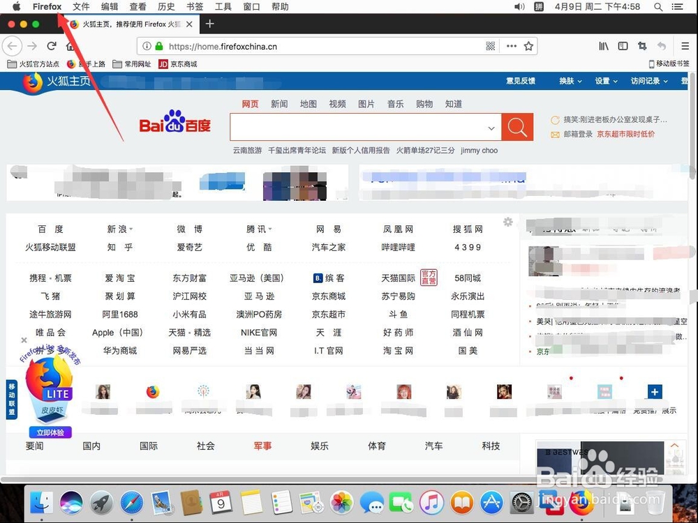Open the 工具 menu
The height and width of the screenshot is (523, 698).
coord(223,7)
